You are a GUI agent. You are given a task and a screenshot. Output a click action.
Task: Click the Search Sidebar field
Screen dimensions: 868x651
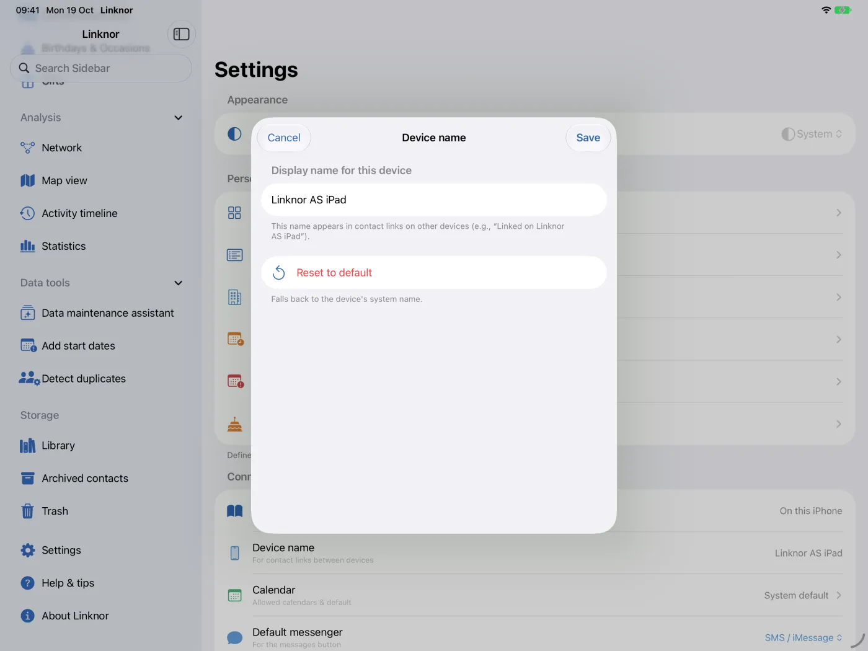click(101, 68)
